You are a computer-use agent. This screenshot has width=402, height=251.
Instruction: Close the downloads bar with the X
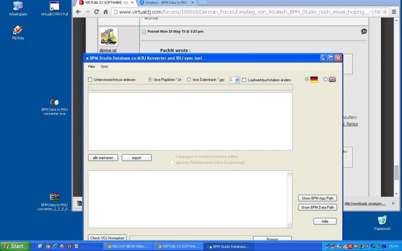tap(393, 203)
